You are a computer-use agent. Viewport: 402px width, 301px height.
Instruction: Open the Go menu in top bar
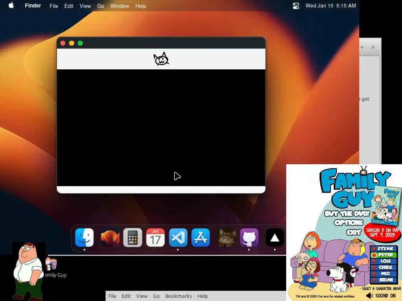pyautogui.click(x=100, y=6)
